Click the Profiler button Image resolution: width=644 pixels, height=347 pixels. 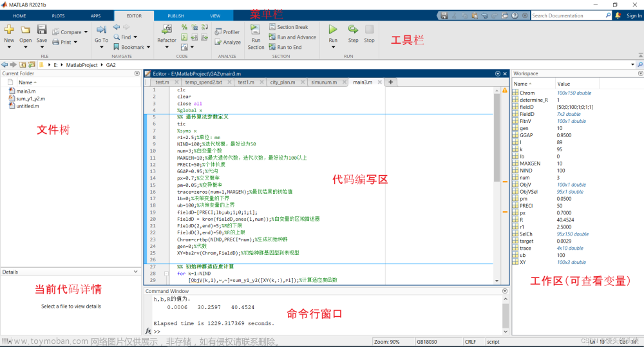pyautogui.click(x=227, y=32)
